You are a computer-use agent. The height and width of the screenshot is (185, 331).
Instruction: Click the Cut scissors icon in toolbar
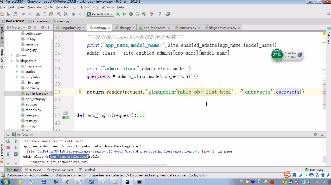tap(38, 14)
